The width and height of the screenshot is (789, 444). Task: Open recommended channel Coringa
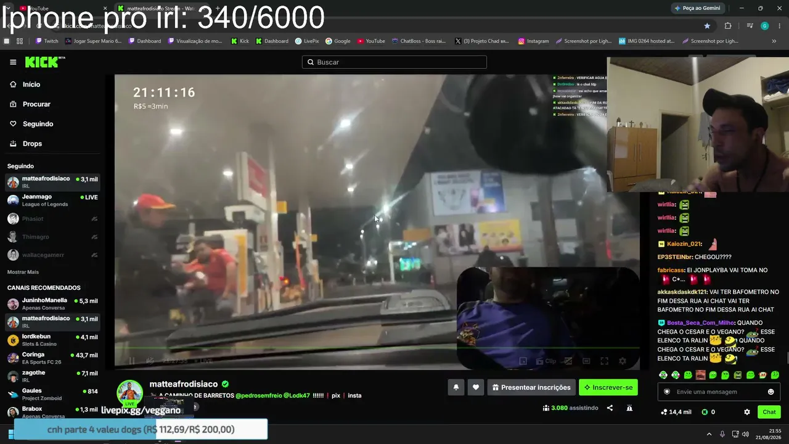[52, 358]
